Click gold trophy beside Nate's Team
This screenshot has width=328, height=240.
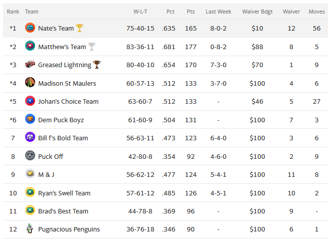(79, 28)
